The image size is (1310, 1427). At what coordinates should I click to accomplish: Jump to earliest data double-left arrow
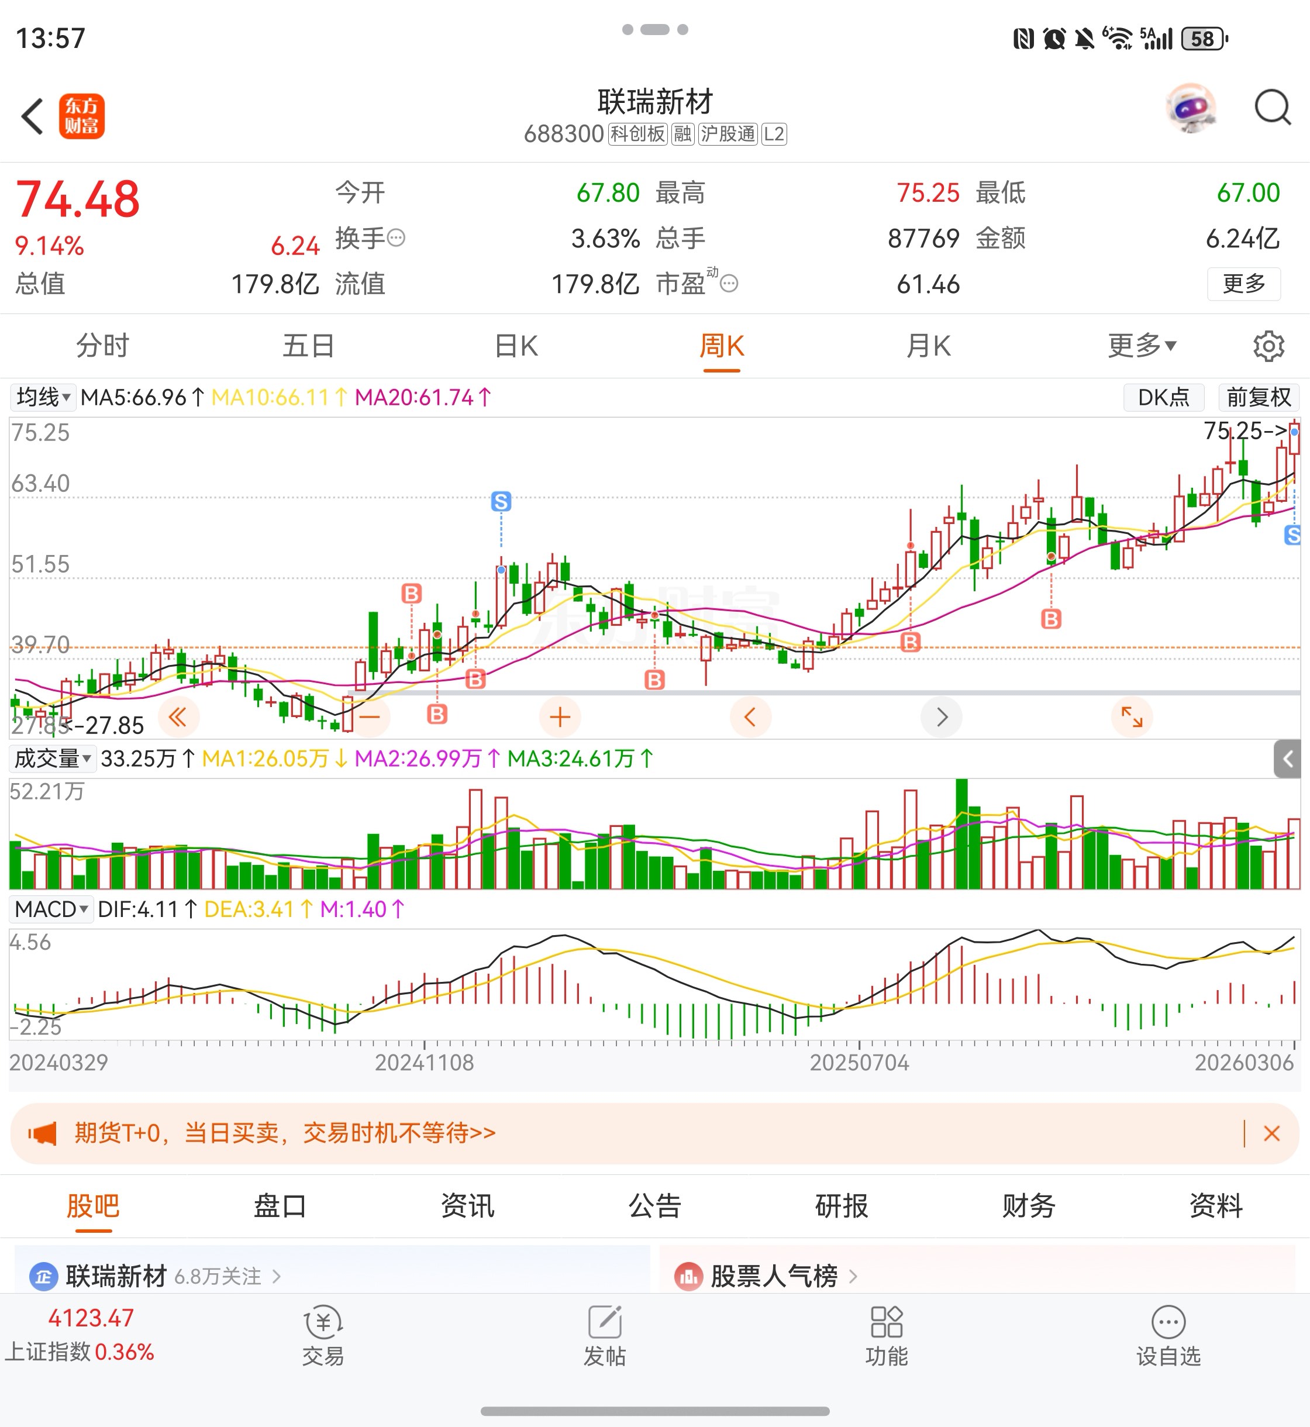tap(178, 716)
